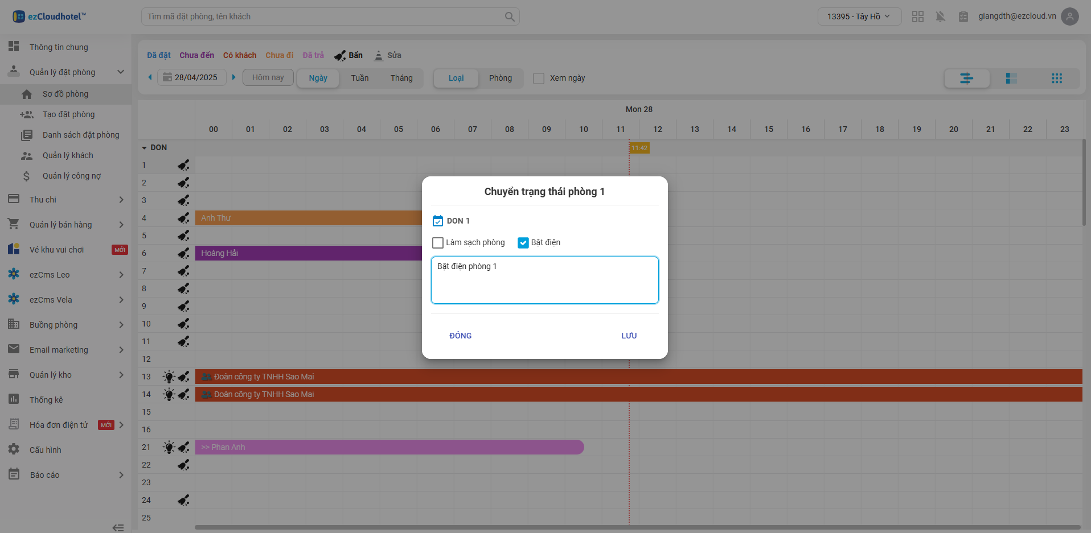Click the light bulb icon on room 13

pos(169,377)
